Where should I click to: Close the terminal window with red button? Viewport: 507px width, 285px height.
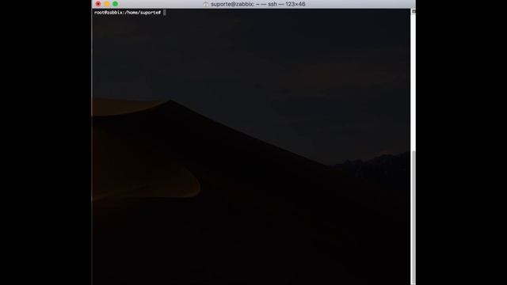click(x=98, y=4)
